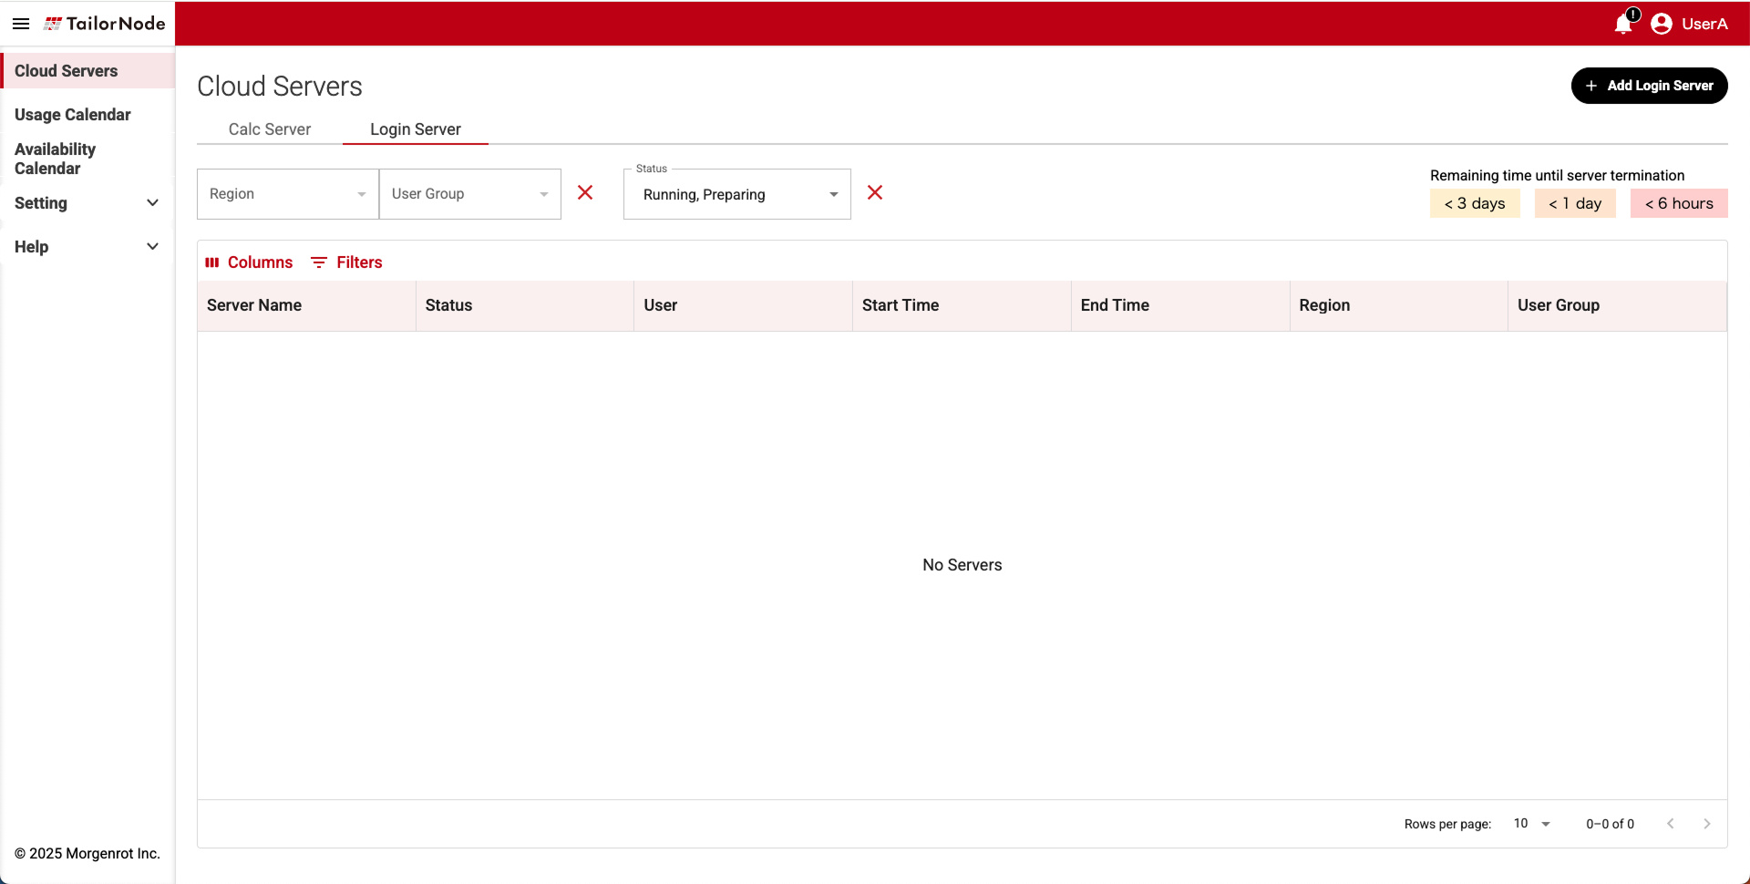This screenshot has width=1750, height=884.
Task: Open the Columns chooser
Action: 249,262
